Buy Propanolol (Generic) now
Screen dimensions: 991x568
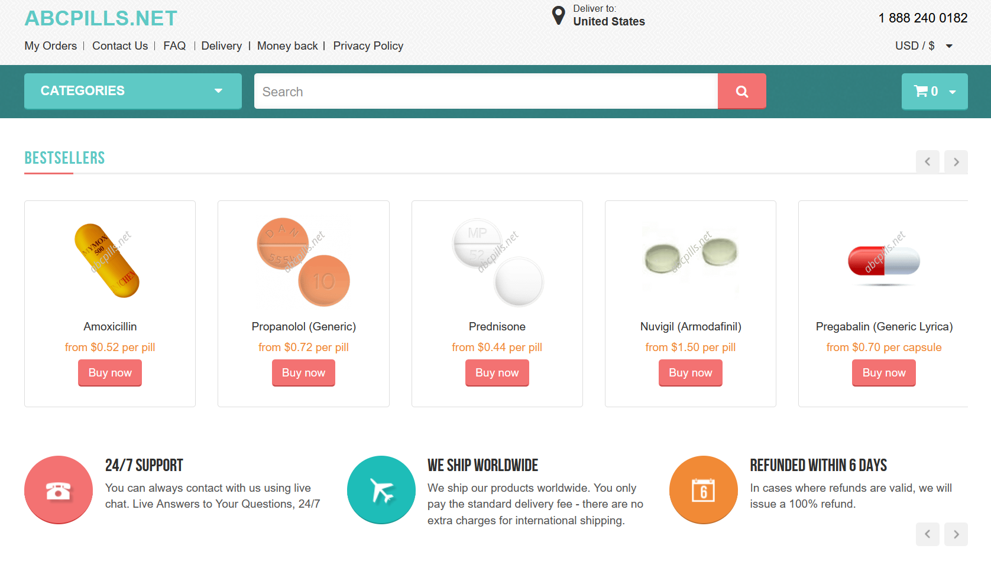(303, 373)
